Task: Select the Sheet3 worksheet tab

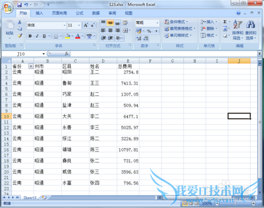Action: pyautogui.click(x=30, y=197)
